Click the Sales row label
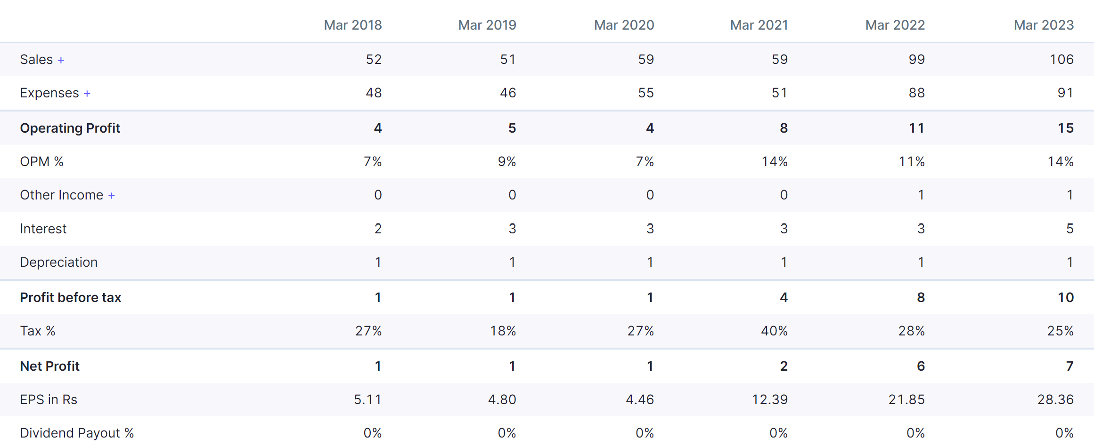Screen dimensions: 1094x446 [36, 60]
